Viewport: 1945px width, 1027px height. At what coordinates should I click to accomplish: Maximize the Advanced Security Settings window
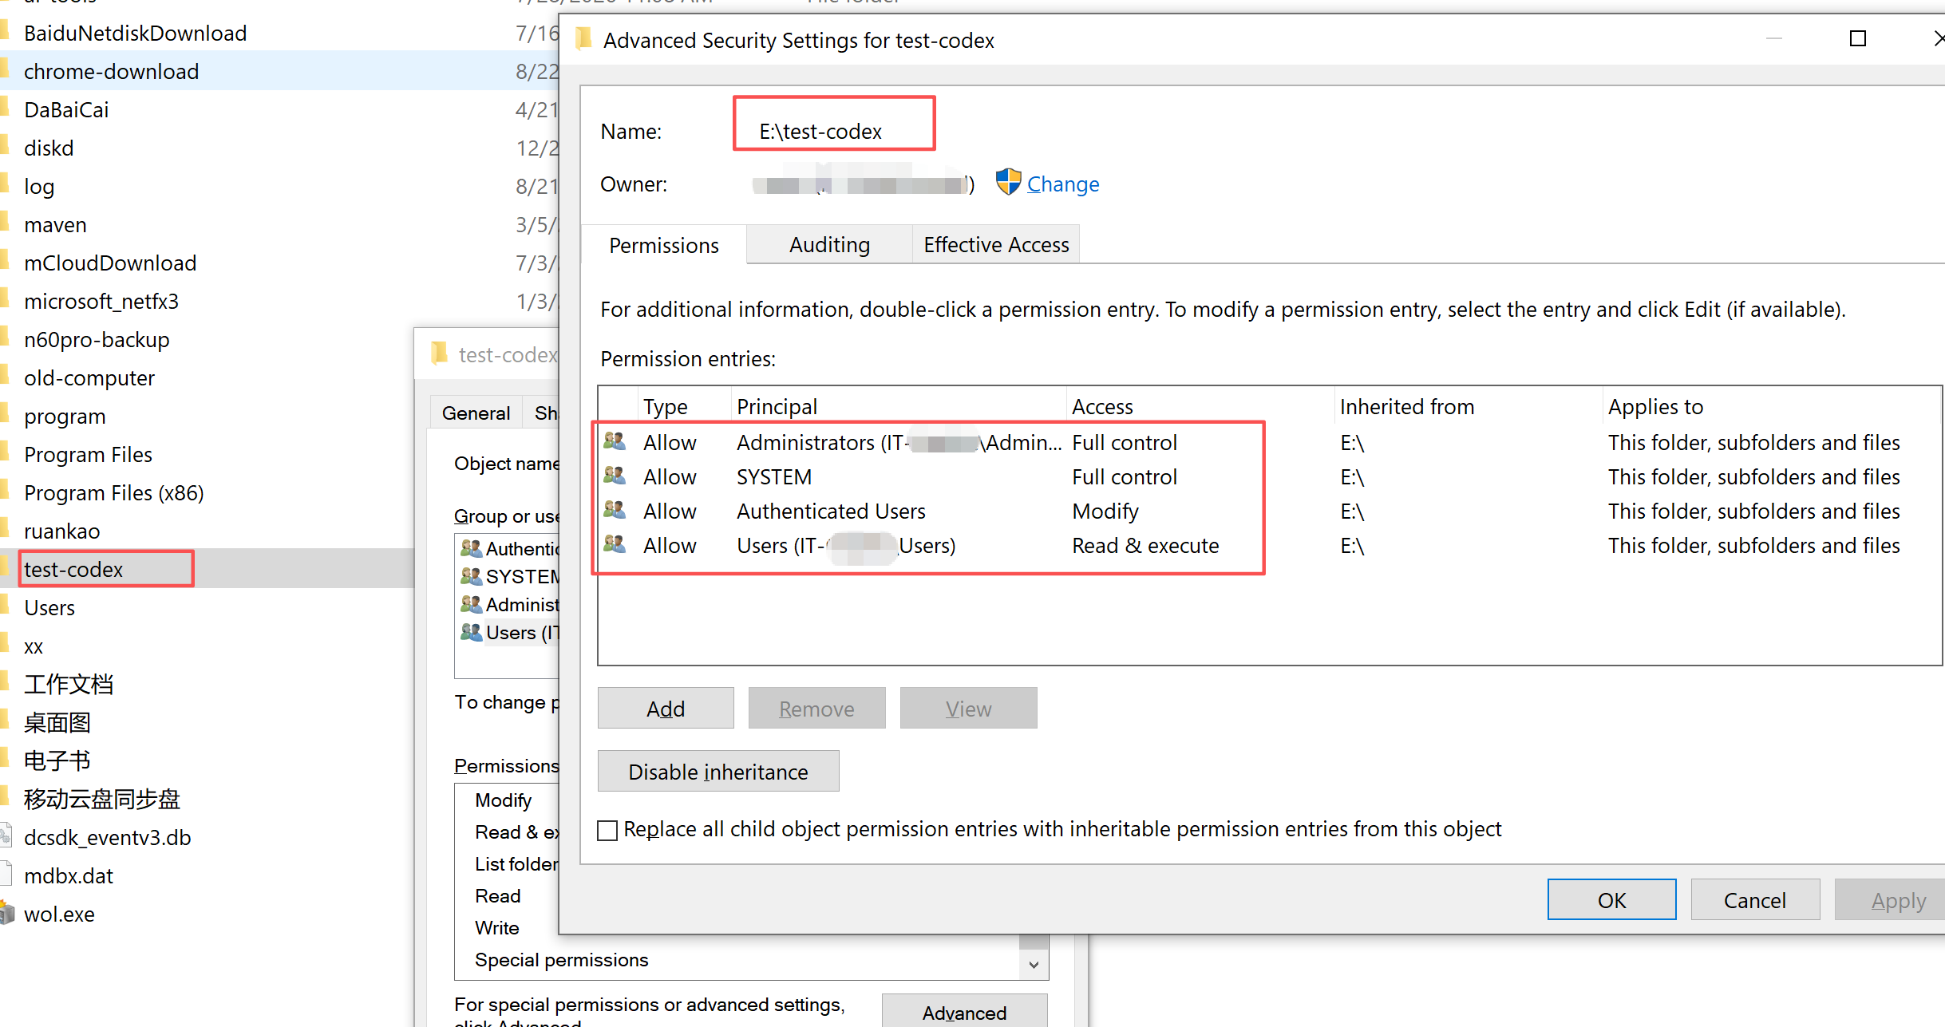(1857, 38)
